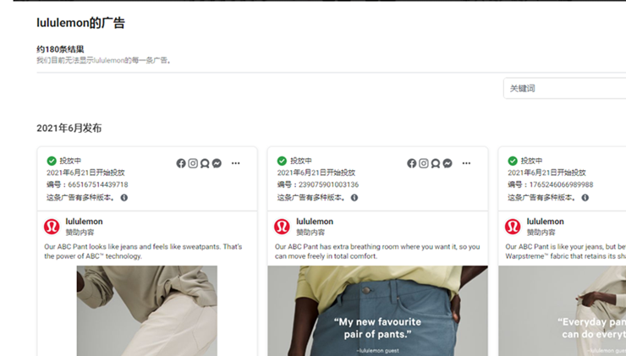Click info icon on ad 1765246066989988 versions note
The width and height of the screenshot is (626, 356).
585,198
